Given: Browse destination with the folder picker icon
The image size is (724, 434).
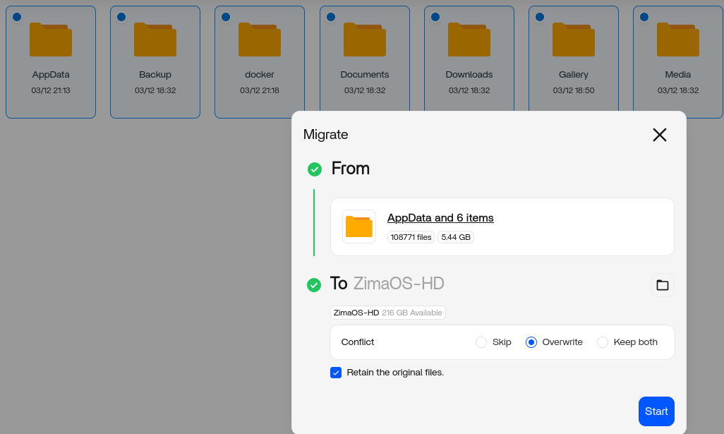Looking at the screenshot, I should point(662,285).
